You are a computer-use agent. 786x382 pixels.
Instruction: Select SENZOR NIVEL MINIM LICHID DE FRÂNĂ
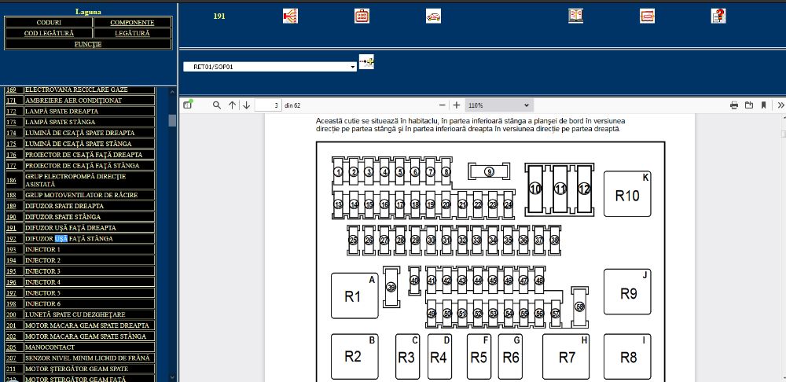pos(90,358)
